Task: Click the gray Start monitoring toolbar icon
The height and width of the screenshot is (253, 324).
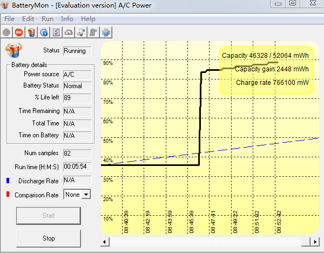Action: pos(6,32)
